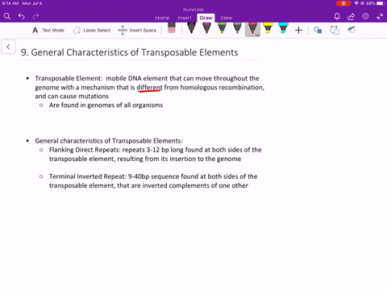
Task: Select the pink eraser tool
Action: pos(172,28)
